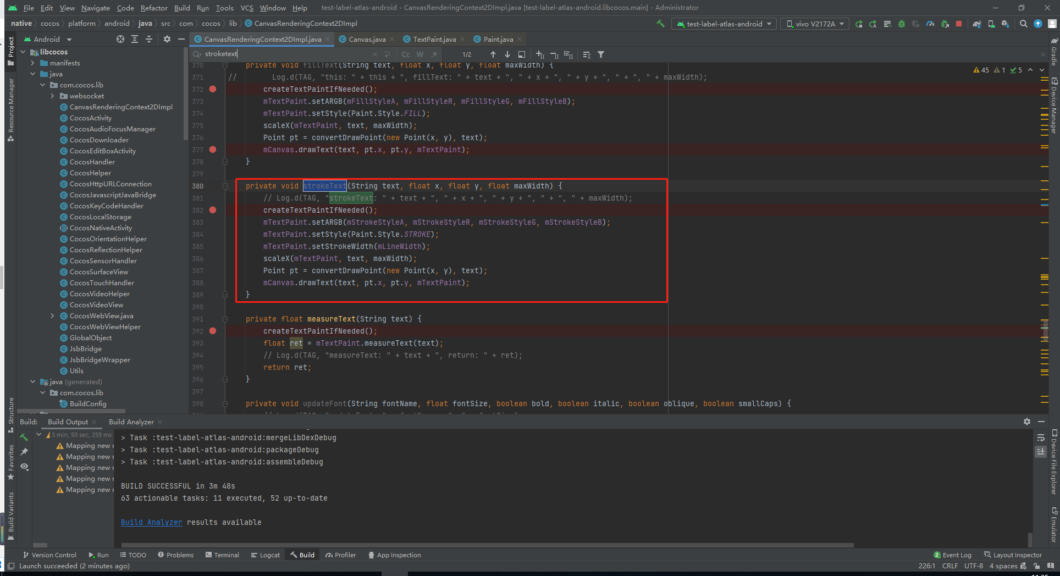
Task: Click the Debug app bug icon
Action: (x=901, y=24)
